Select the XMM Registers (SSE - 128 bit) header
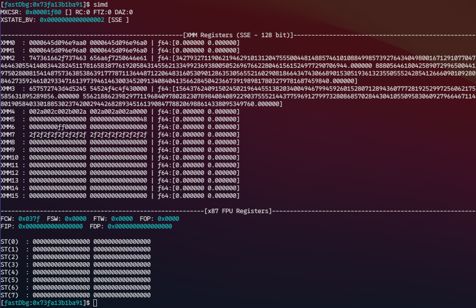The width and height of the screenshot is (476, 308). pyautogui.click(x=238, y=35)
